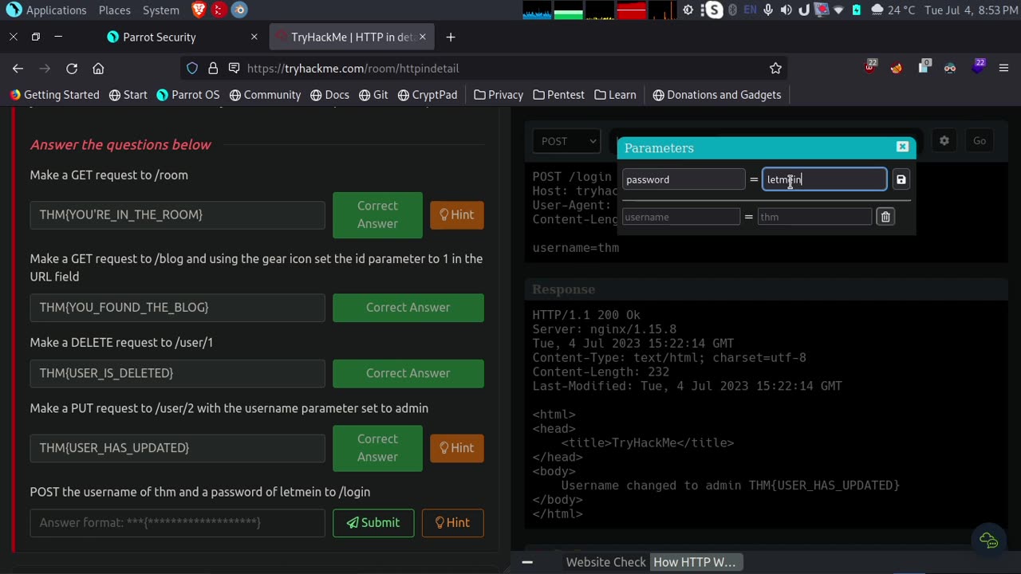Open the CryptPad bookmark
Viewport: 1021px width, 574px height.
pyautogui.click(x=428, y=95)
